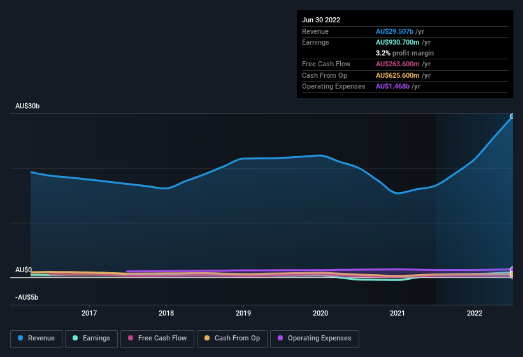This screenshot has height=357, width=523.
Task: Click the Revenue label in tooltip
Action: pyautogui.click(x=315, y=31)
